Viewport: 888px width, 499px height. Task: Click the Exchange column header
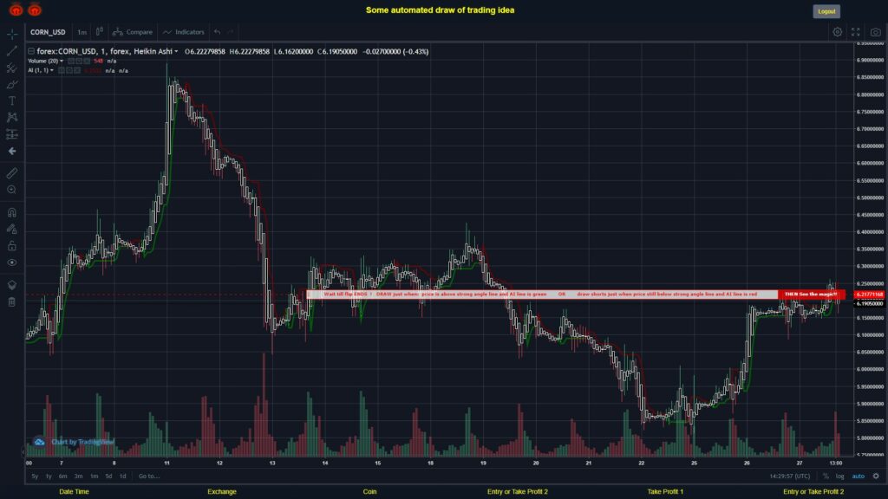pyautogui.click(x=222, y=492)
